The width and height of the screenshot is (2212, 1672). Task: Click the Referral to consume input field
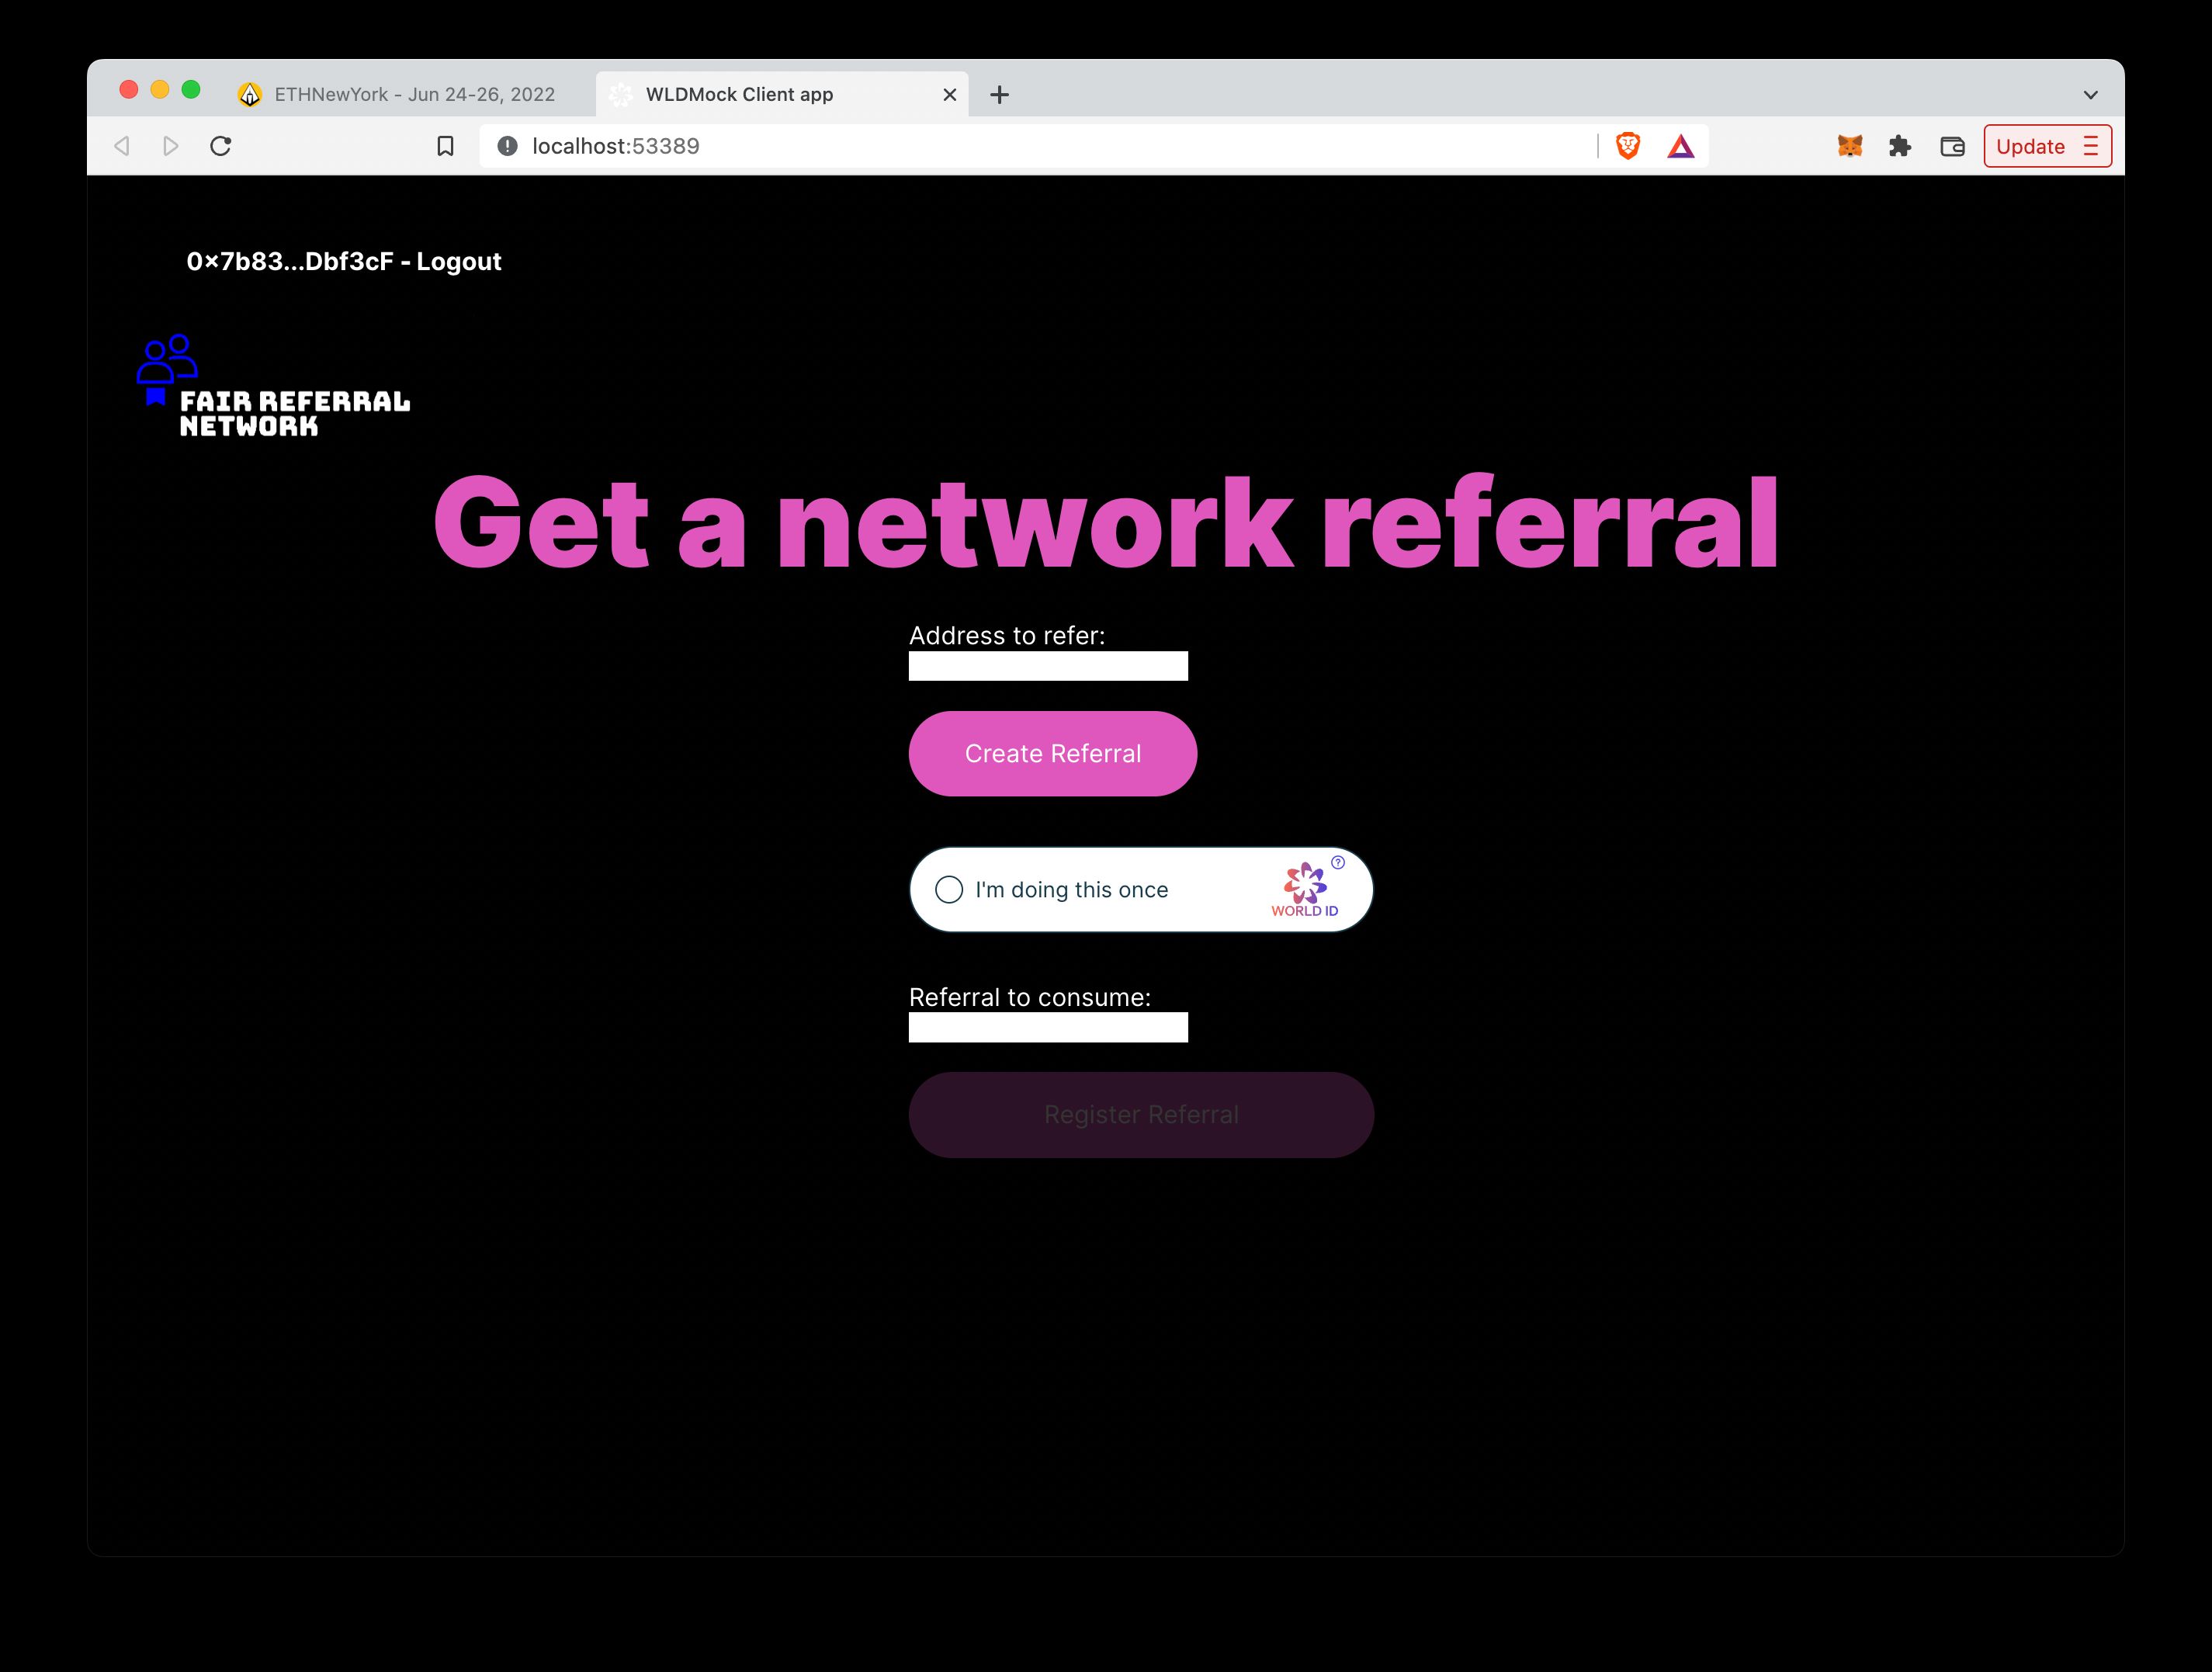(1048, 1028)
